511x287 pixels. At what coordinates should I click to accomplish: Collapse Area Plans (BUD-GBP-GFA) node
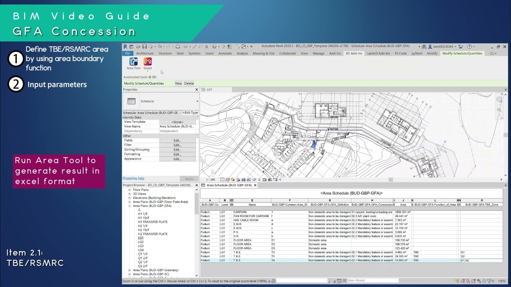[x=129, y=206]
